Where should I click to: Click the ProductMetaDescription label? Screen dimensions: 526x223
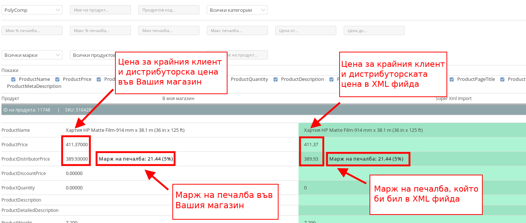34,86
